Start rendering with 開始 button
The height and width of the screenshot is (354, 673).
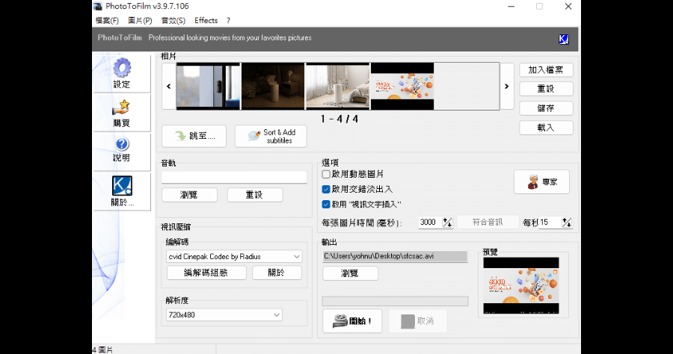pos(352,321)
